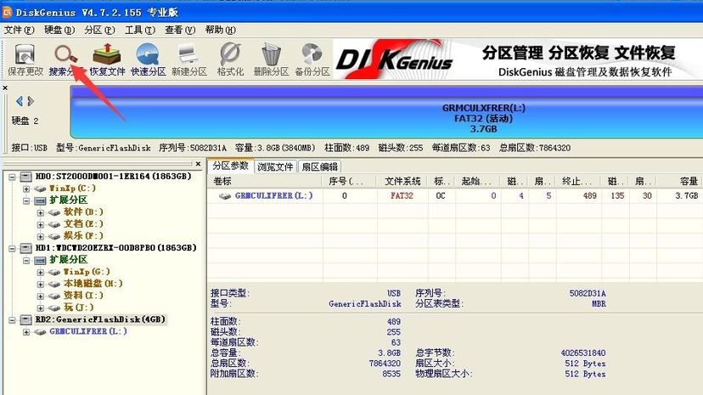Select 软件 (D:) partition in tree
Viewport: 703px width, 395px height.
(x=83, y=212)
